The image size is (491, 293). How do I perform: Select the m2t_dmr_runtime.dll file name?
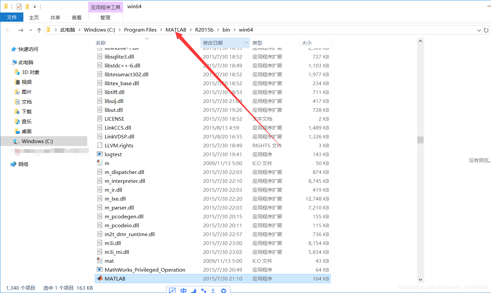point(130,234)
